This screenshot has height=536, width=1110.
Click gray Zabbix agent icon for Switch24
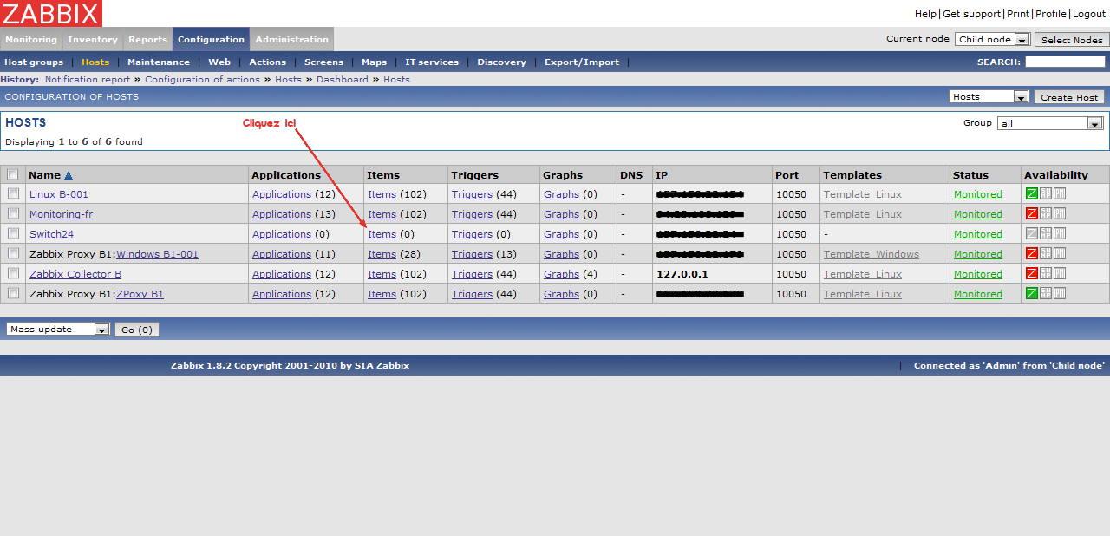[x=1032, y=234]
